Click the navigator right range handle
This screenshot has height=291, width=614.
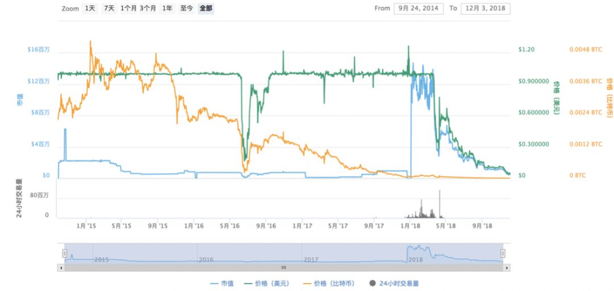503,254
